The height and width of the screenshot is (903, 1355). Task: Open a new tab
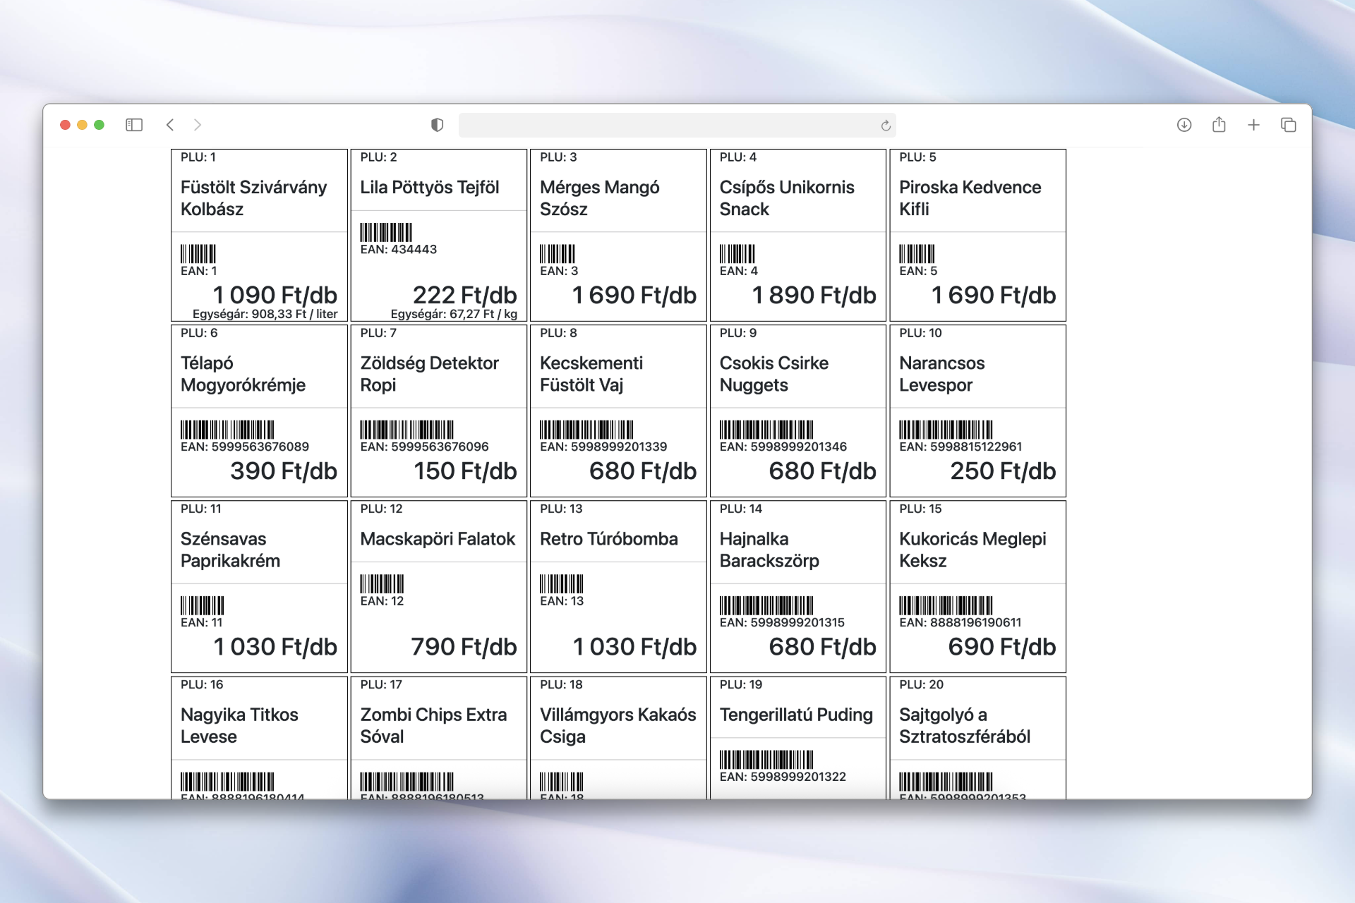point(1253,125)
